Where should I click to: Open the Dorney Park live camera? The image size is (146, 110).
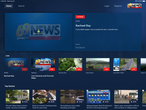coord(70,65)
